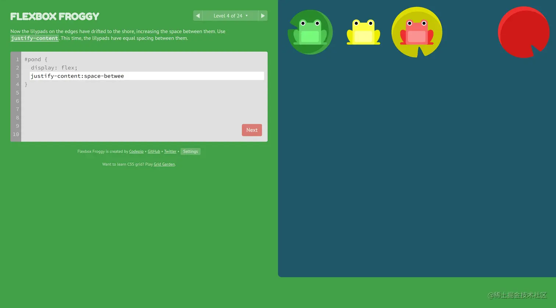The width and height of the screenshot is (556, 308).
Task: Open the Grid Garden link
Action: click(164, 164)
